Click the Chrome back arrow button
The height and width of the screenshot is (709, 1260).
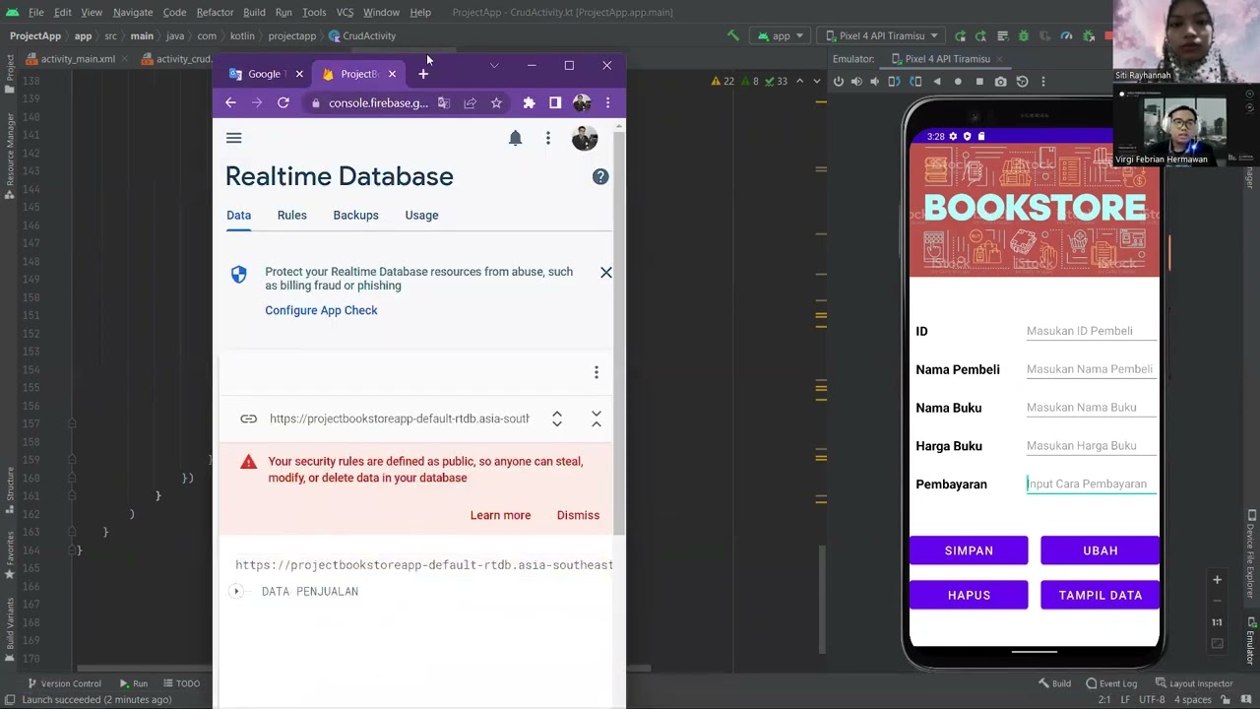coord(230,102)
